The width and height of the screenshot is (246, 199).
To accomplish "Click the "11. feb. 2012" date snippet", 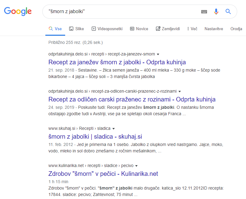I will [x=61, y=145].
